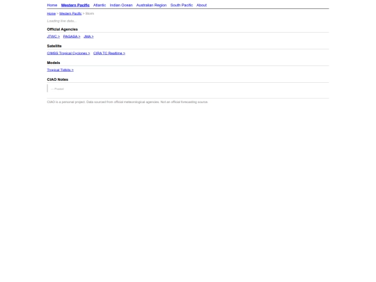Select Western Pacific in the top navigation
The height and width of the screenshot is (282, 376).
pos(75,5)
